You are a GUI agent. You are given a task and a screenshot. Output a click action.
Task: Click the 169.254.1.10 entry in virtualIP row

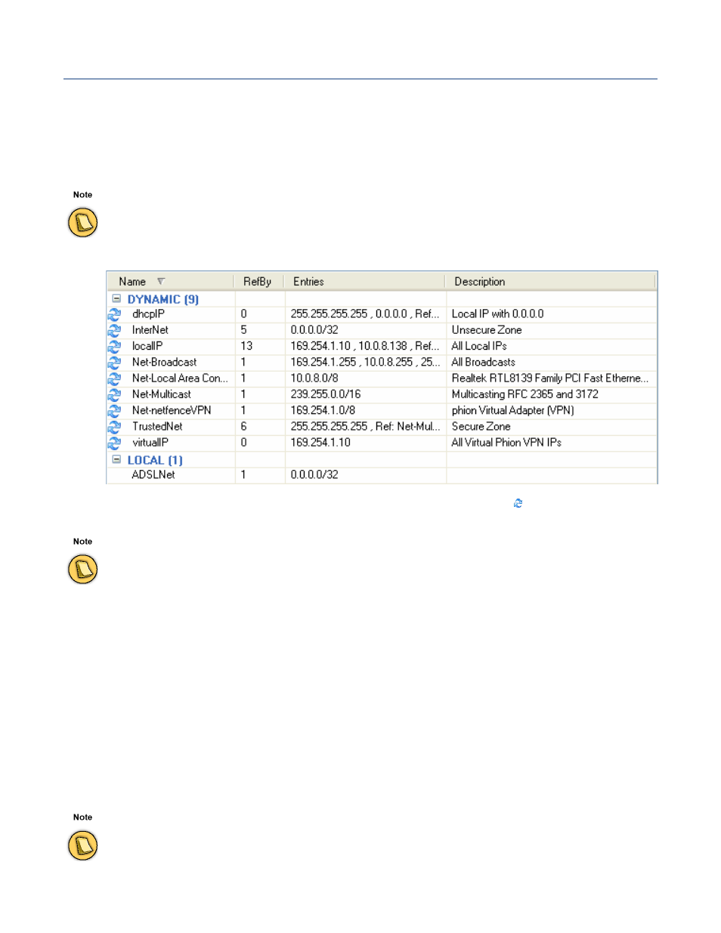click(320, 443)
